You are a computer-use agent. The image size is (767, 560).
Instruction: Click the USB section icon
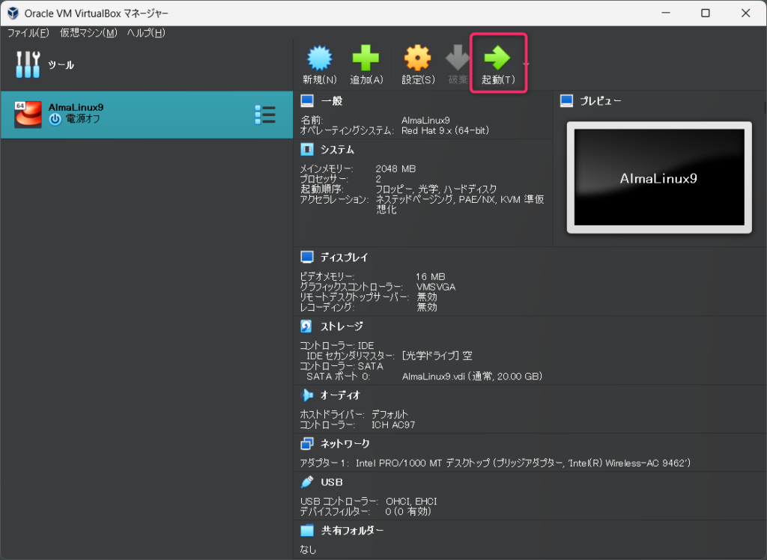tap(306, 481)
